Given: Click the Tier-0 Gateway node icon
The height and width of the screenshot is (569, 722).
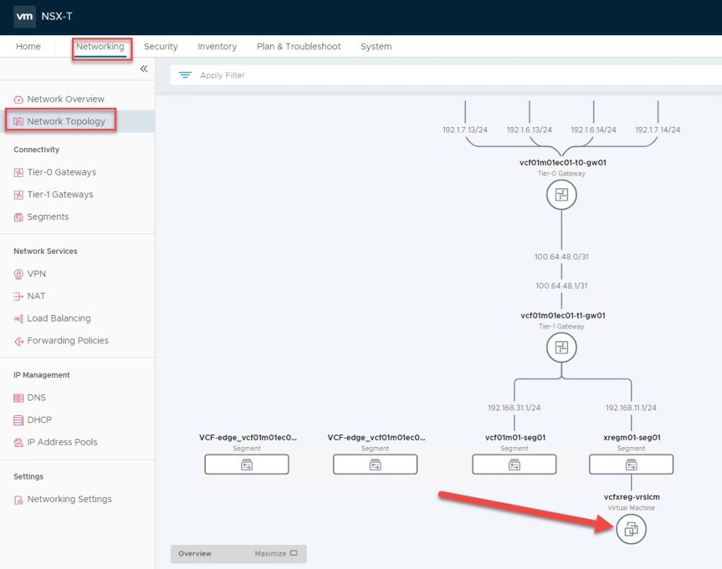Looking at the screenshot, I should coord(561,195).
